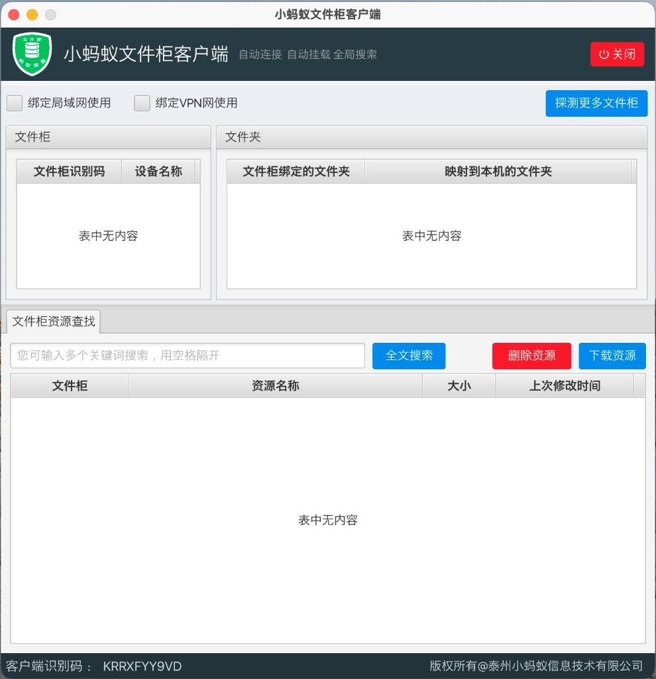The image size is (656, 679).
Task: Sort results by 大小 column header
Action: pyautogui.click(x=459, y=385)
